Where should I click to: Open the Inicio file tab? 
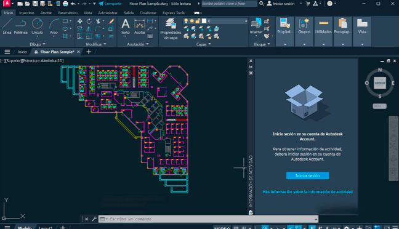point(22,52)
